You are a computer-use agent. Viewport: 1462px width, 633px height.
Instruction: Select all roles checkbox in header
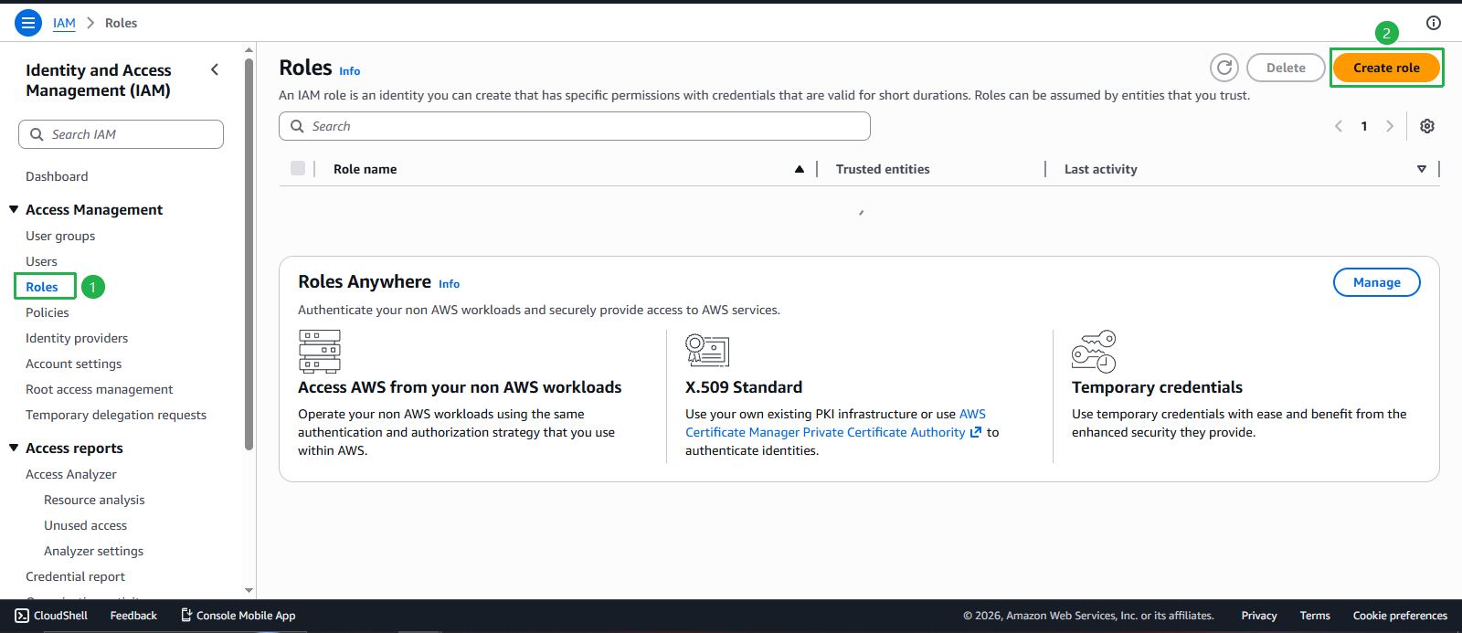coord(298,168)
